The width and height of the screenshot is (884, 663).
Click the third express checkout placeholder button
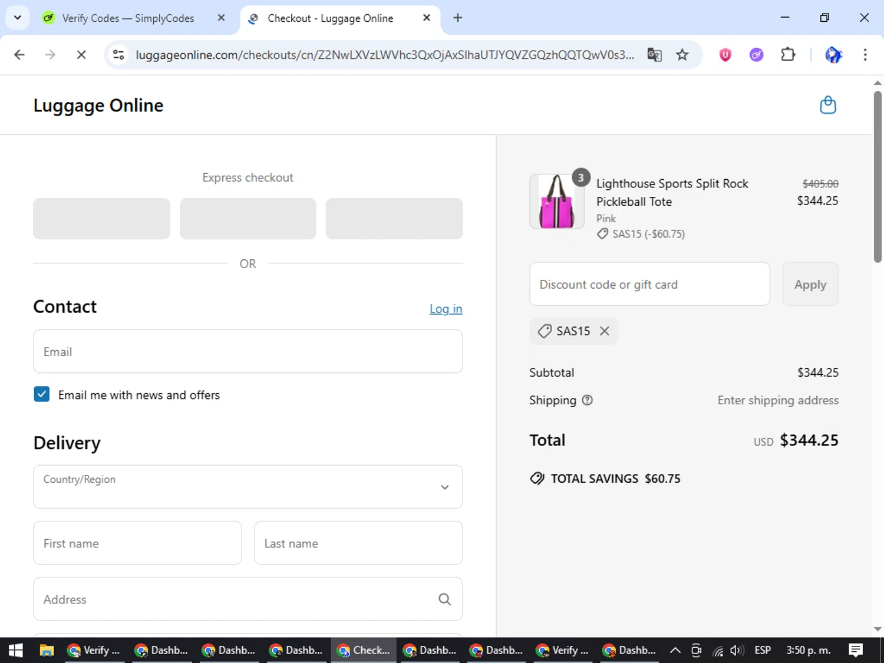pyautogui.click(x=394, y=219)
